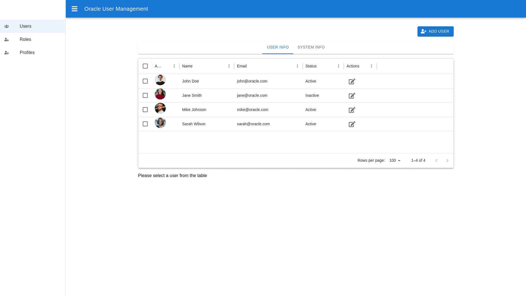Tick the checkbox for Jane Smith
526x296 pixels.
(x=145, y=95)
